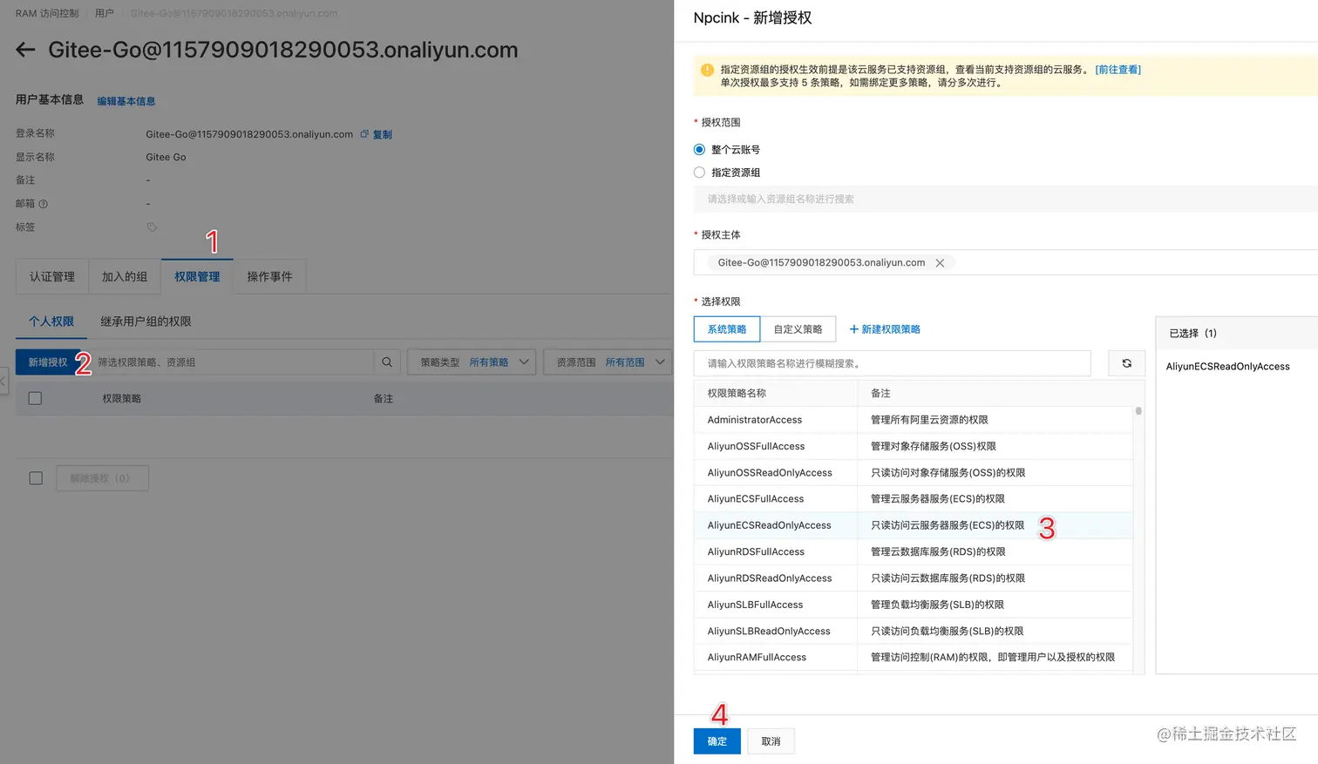Select the specified resource group radio option
Screen dimensions: 1318x764
coord(699,172)
